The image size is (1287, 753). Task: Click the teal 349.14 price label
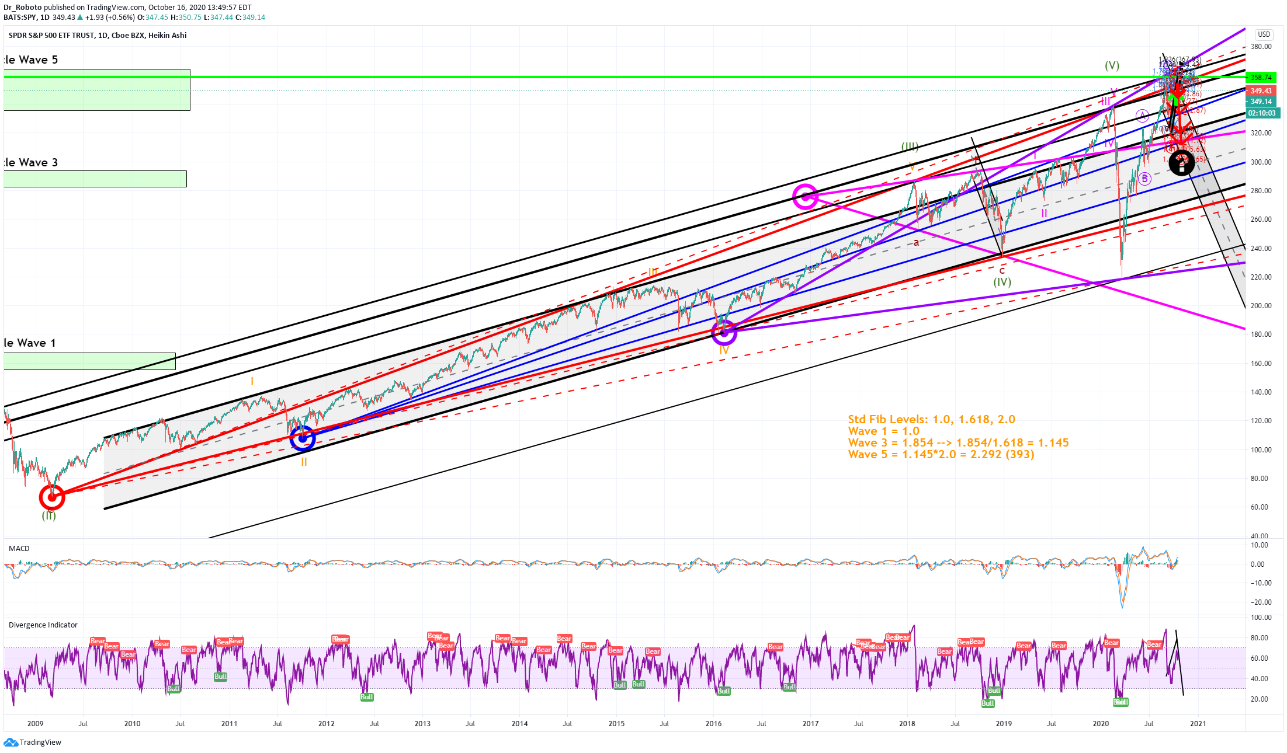pyautogui.click(x=1261, y=102)
